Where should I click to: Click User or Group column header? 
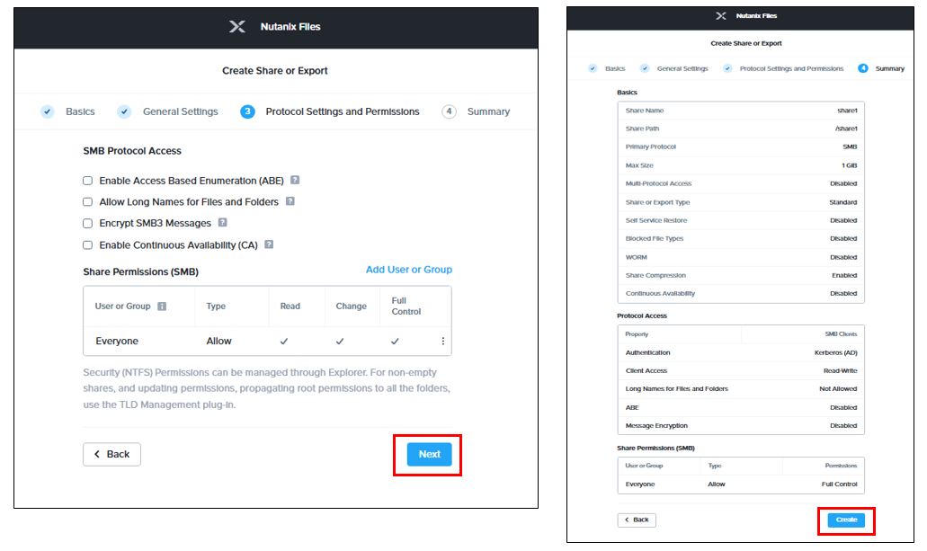pyautogui.click(x=123, y=307)
